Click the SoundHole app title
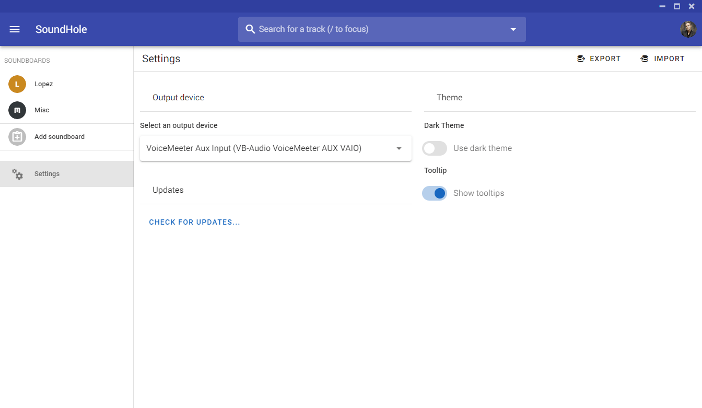Image resolution: width=702 pixels, height=408 pixels. click(61, 29)
